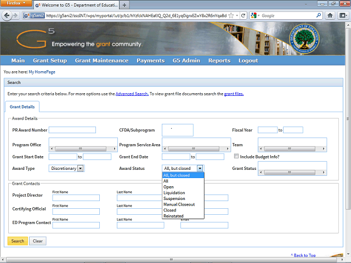Select the Grant Details tab
The width and height of the screenshot is (351, 263).
(x=22, y=107)
